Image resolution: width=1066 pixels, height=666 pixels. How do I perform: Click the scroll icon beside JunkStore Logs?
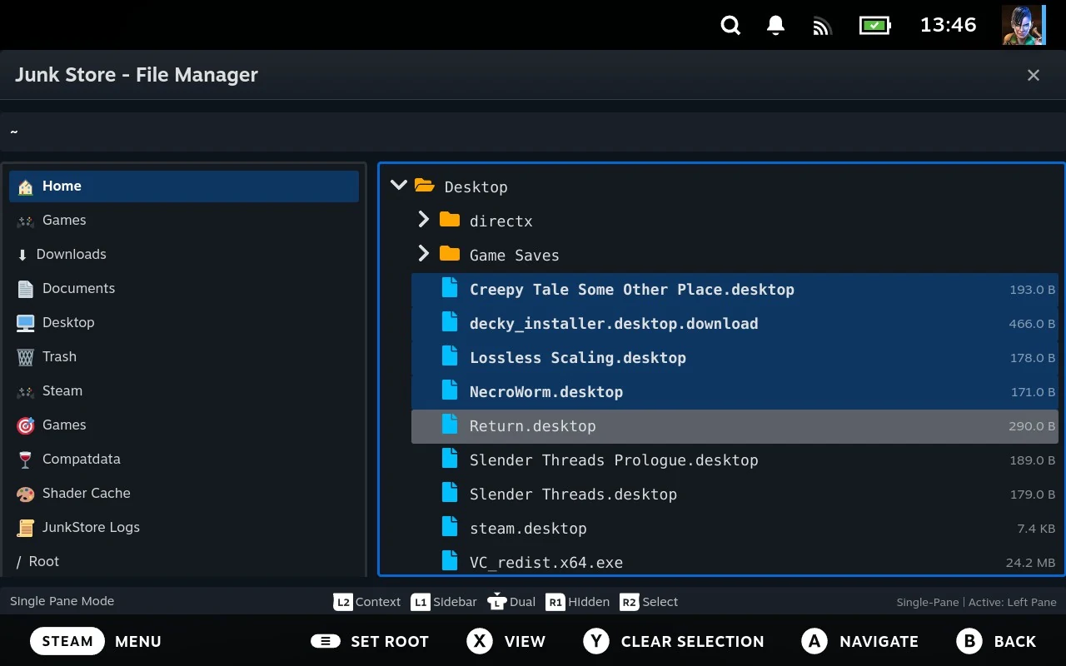click(x=26, y=528)
